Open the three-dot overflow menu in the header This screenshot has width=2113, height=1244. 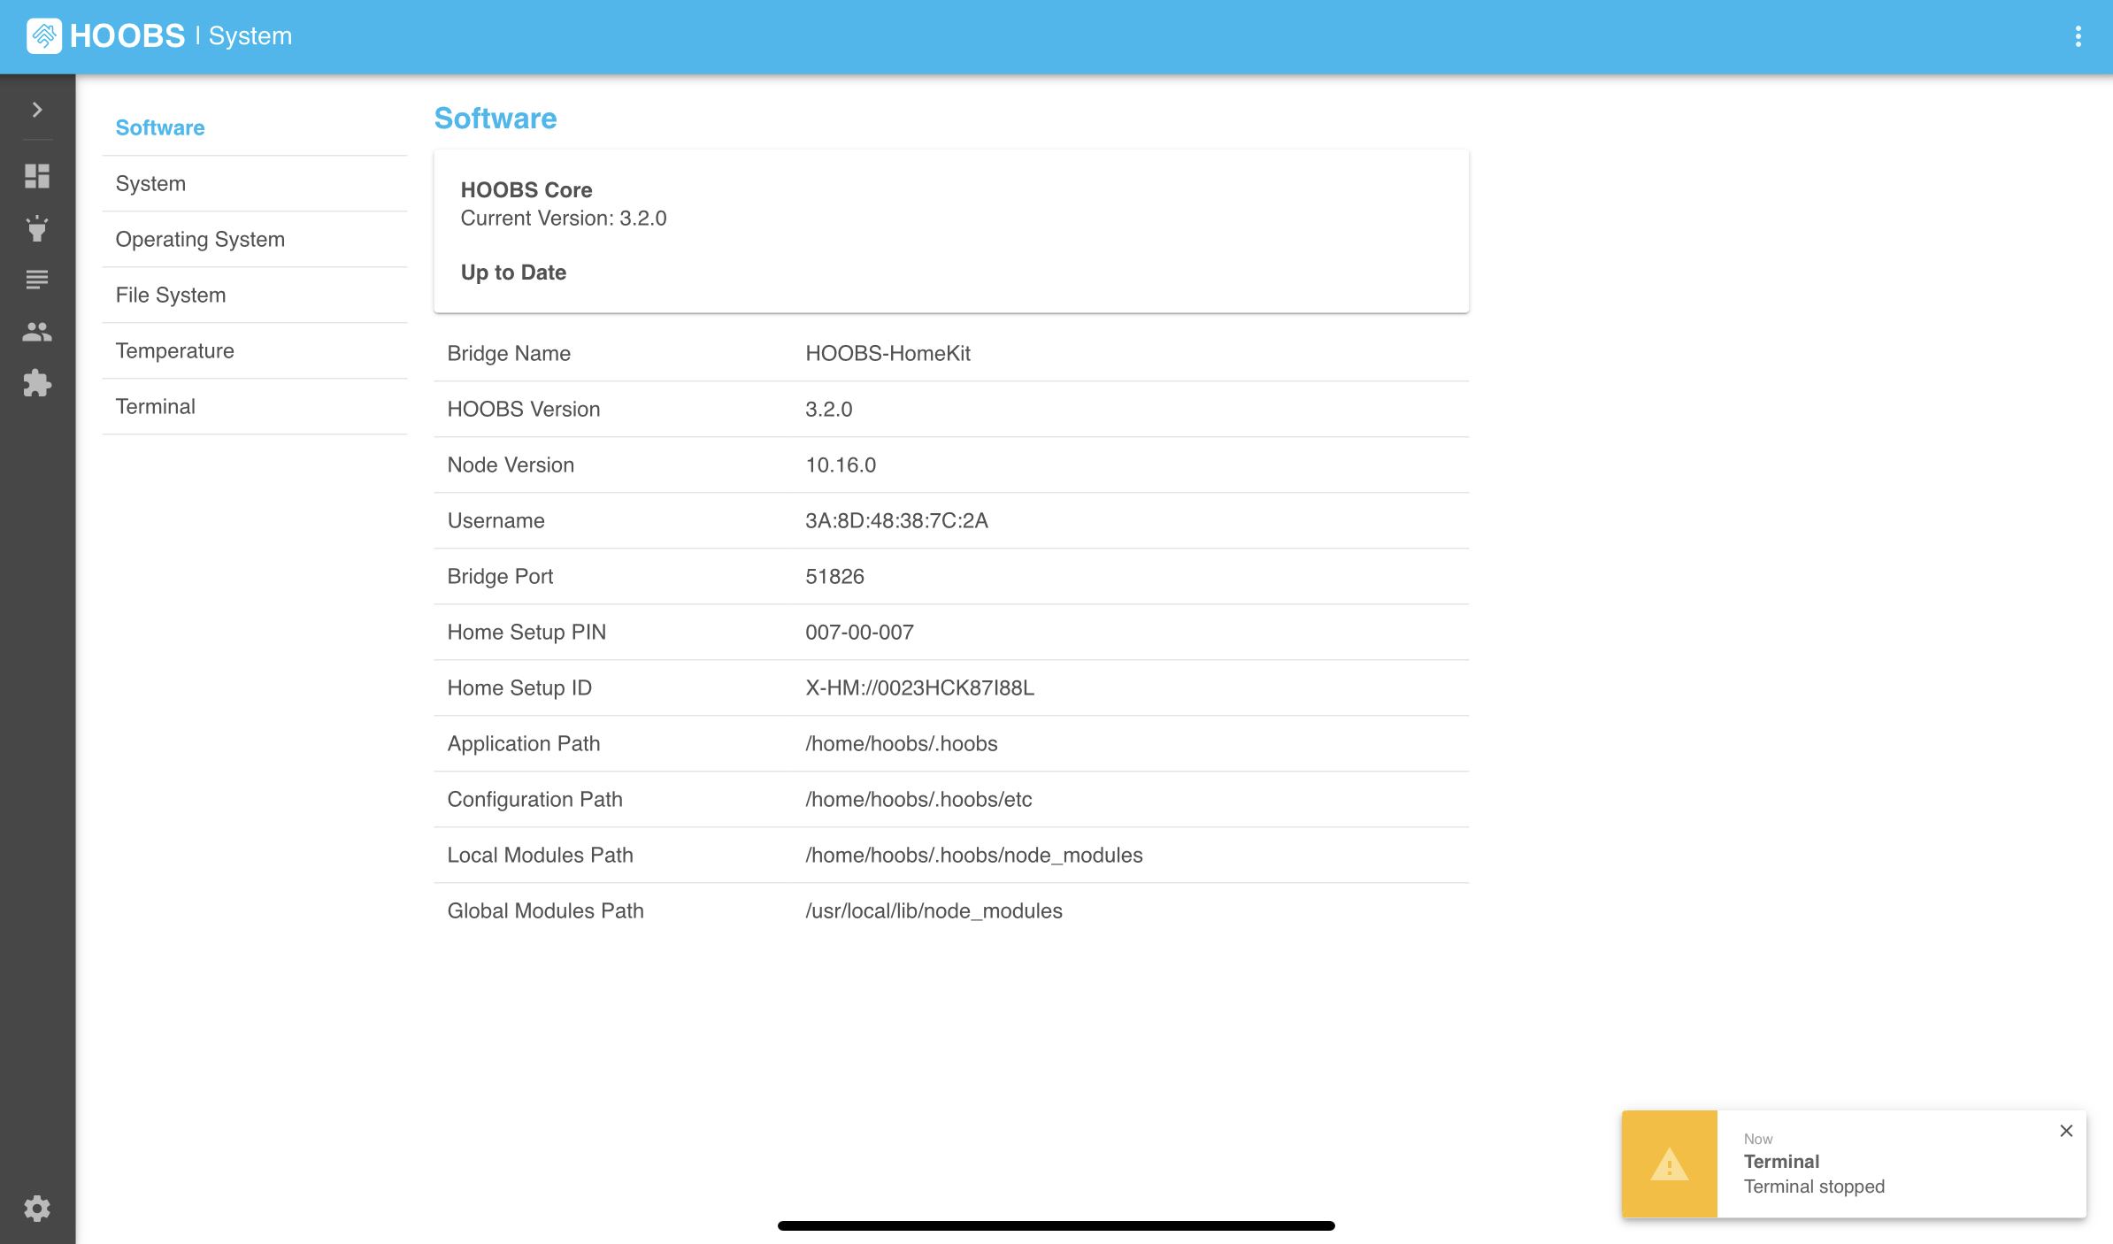pyautogui.click(x=2078, y=35)
